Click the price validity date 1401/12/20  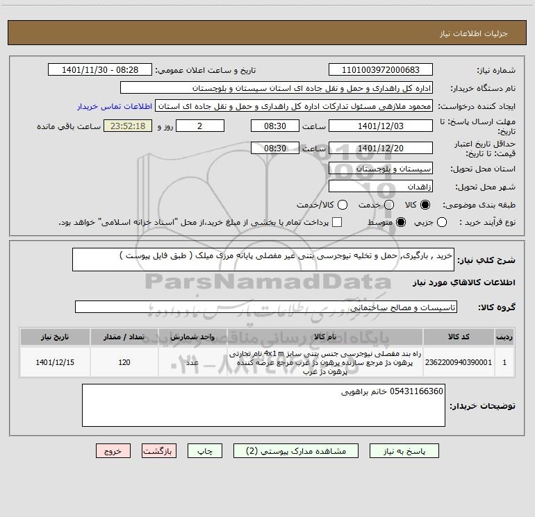pos(381,148)
